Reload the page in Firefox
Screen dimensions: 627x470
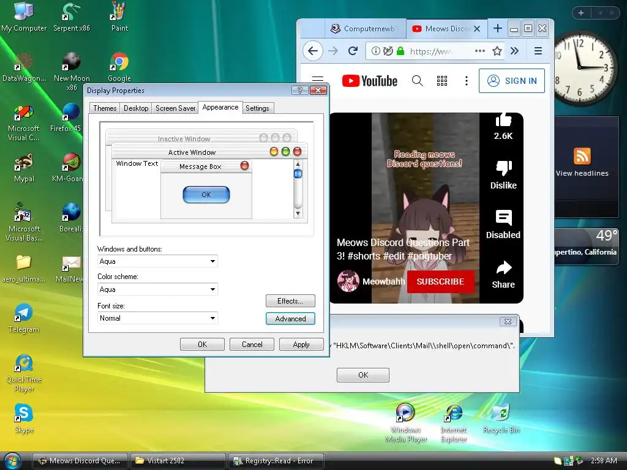[353, 51]
